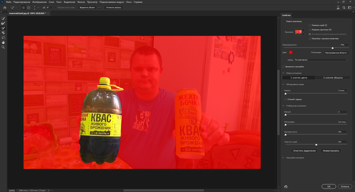
Task: Enable Показать край (J) checkbox
Action: (x=310, y=25)
